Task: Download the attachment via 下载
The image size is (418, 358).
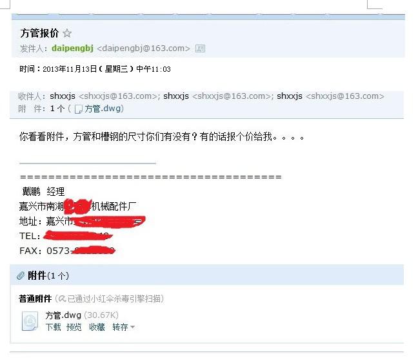Action: point(53,327)
